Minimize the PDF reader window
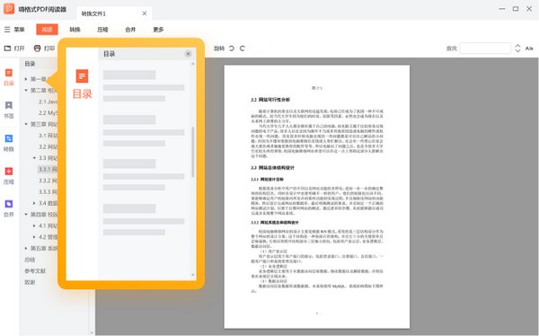 [502, 9]
